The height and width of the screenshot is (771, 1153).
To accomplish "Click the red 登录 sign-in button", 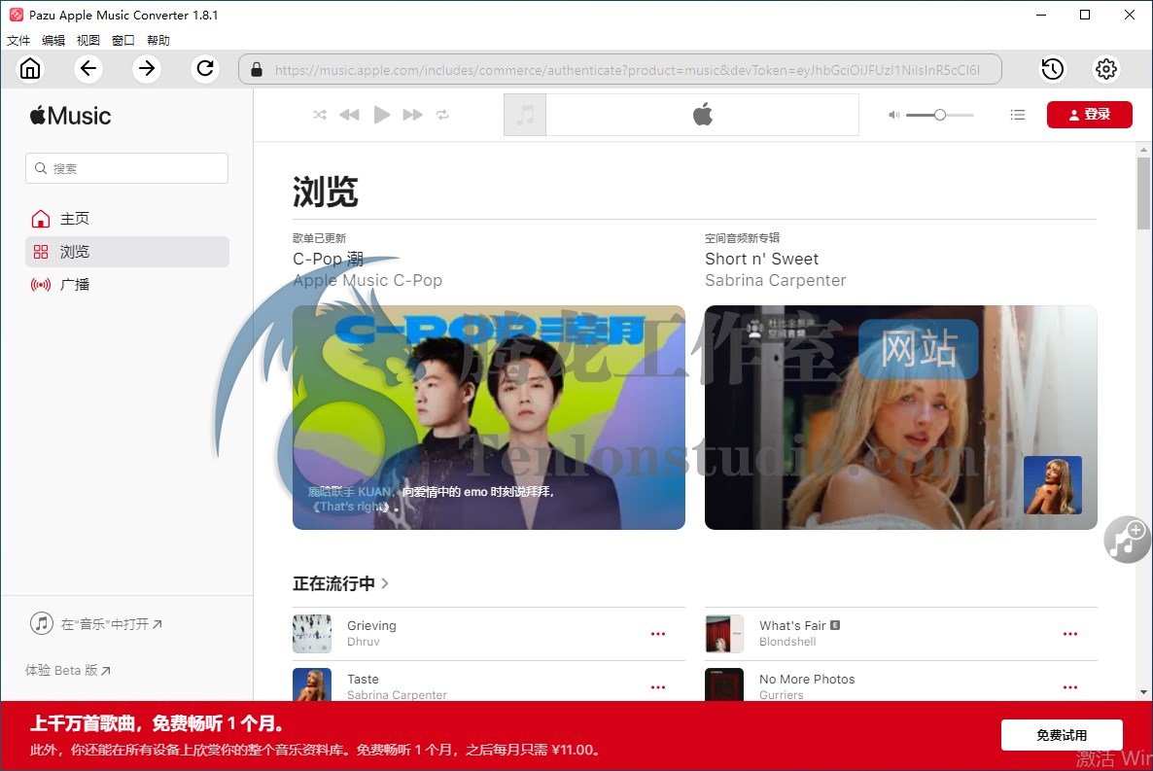I will click(1089, 115).
